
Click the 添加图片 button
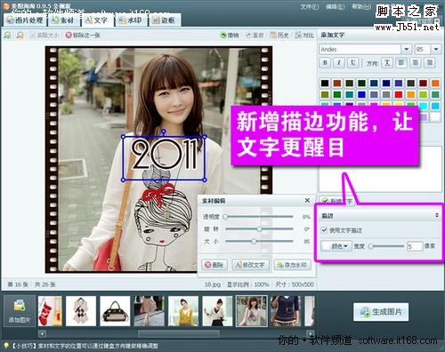tap(20, 312)
